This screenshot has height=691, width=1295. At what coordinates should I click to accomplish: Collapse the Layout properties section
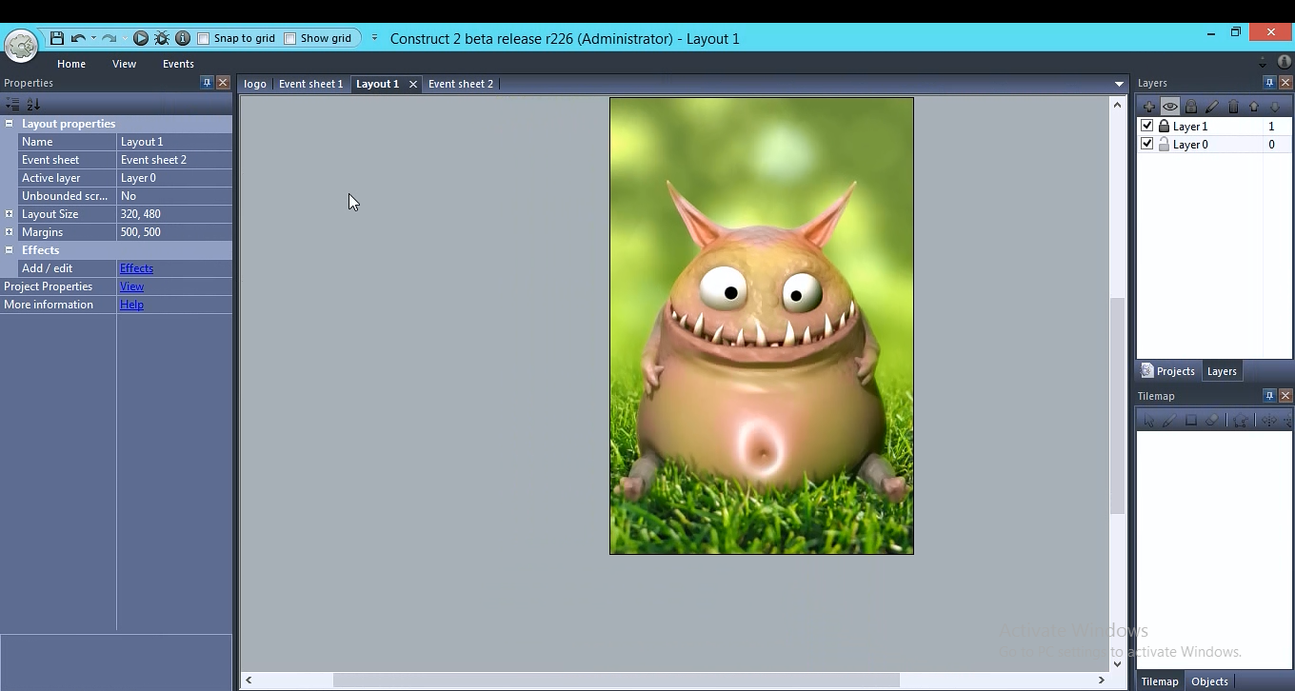[x=9, y=124]
